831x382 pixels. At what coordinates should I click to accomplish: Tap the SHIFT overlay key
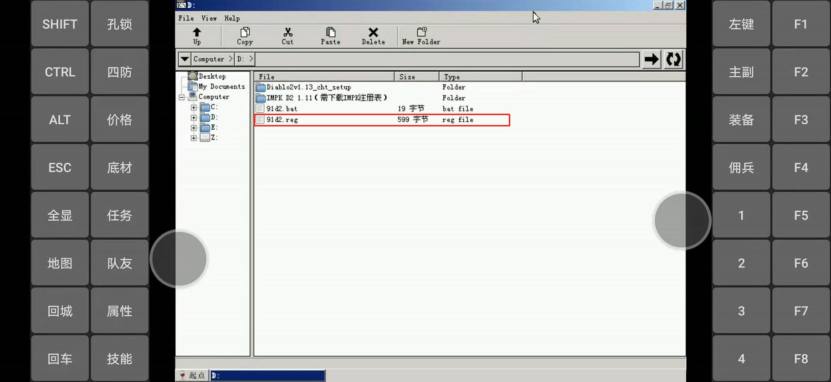60,24
